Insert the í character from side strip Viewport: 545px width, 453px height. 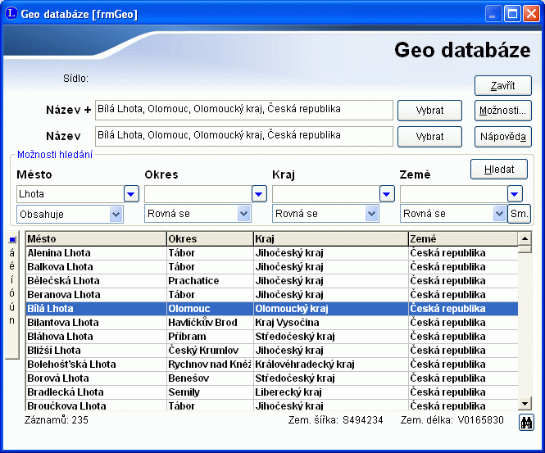point(12,279)
